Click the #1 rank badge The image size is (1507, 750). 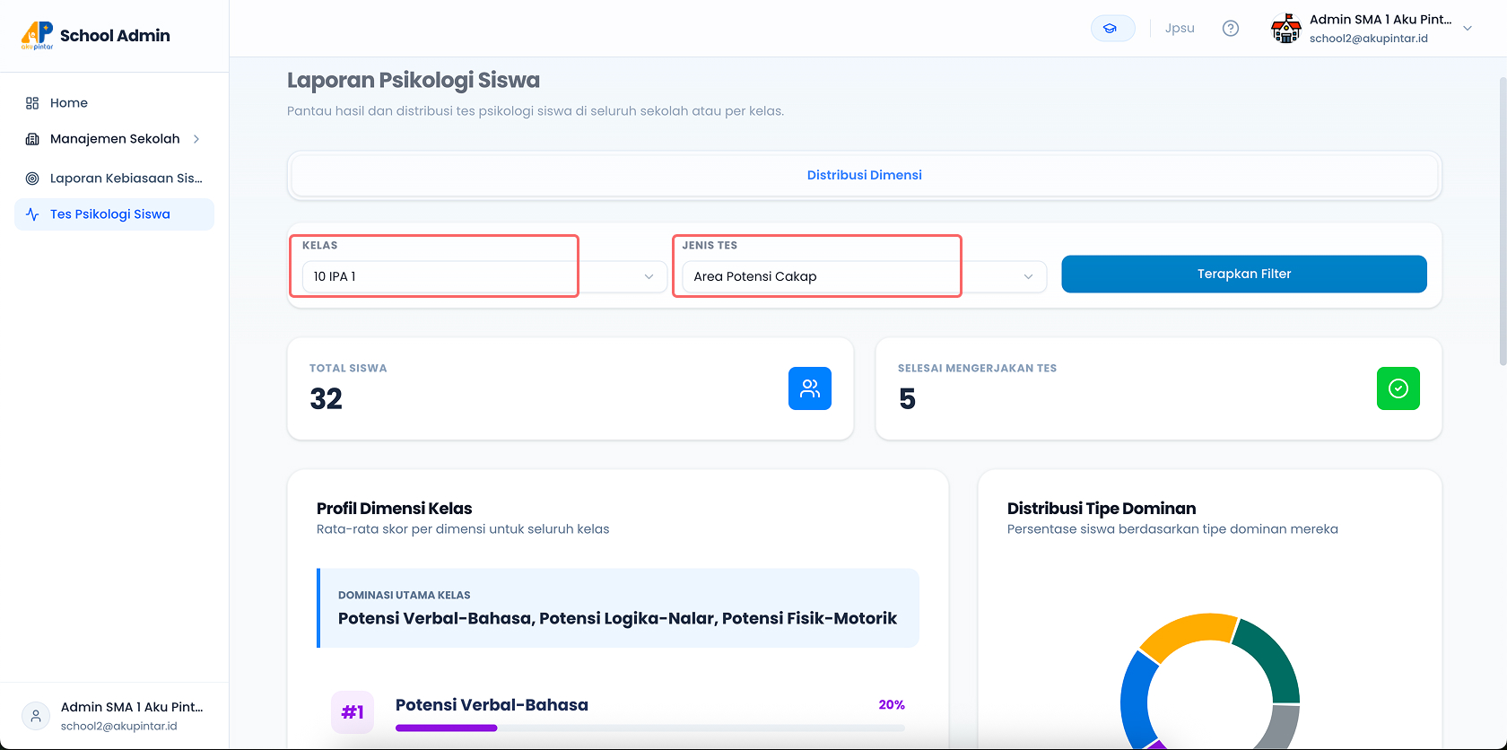click(x=353, y=712)
